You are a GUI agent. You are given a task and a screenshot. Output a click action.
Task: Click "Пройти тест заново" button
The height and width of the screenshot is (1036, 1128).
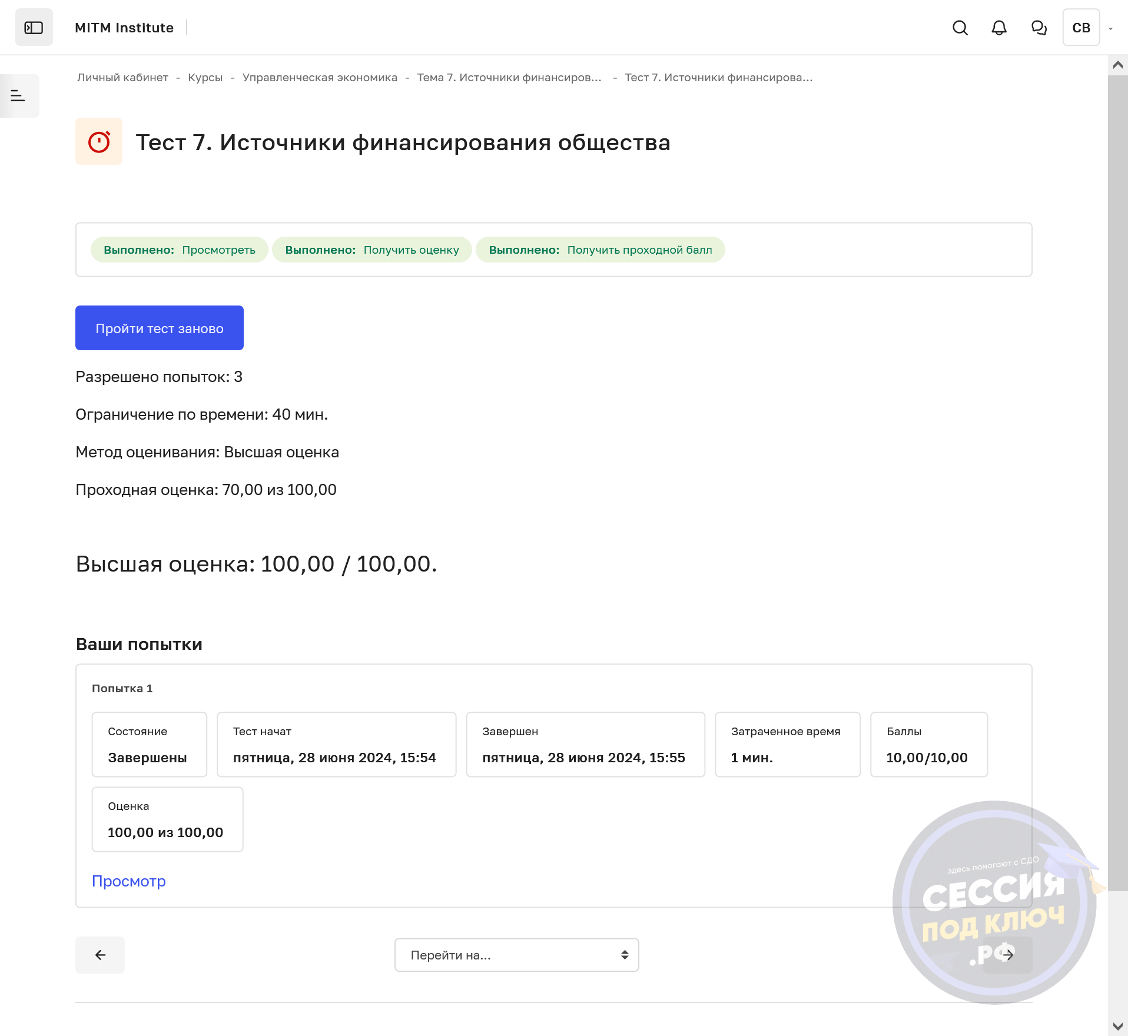159,328
